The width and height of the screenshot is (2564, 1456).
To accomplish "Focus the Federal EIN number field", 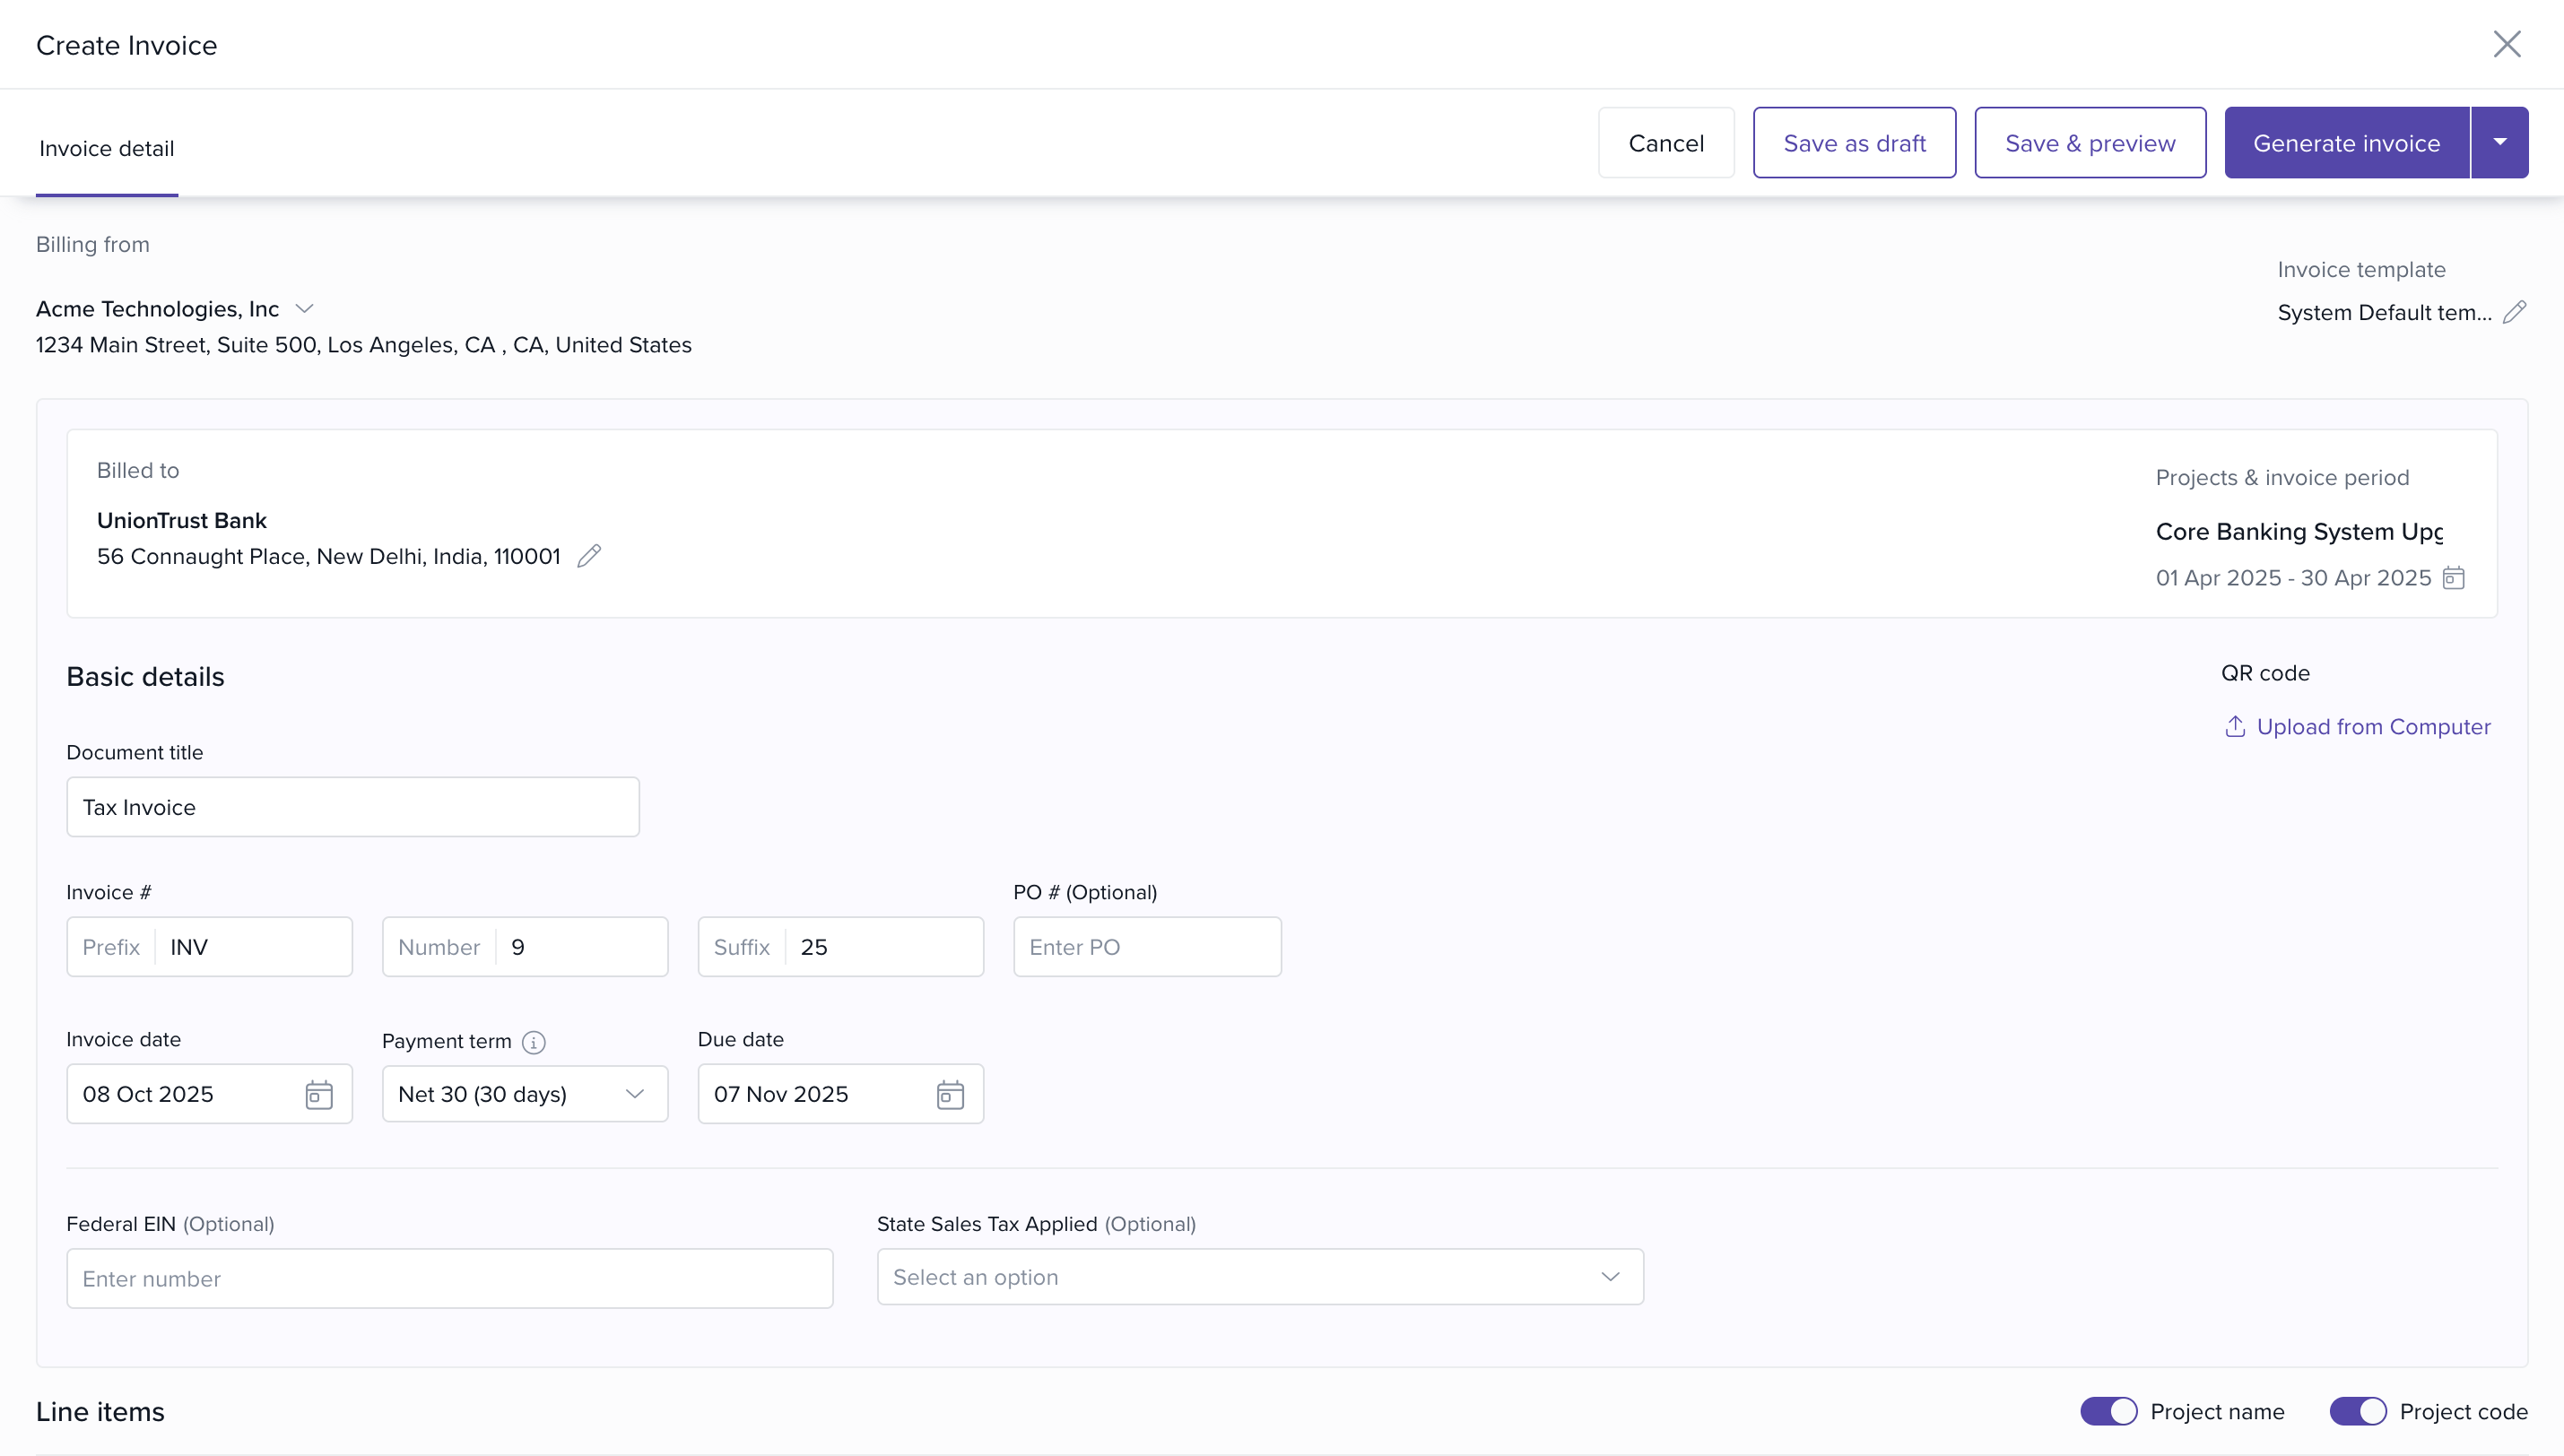I will point(449,1279).
